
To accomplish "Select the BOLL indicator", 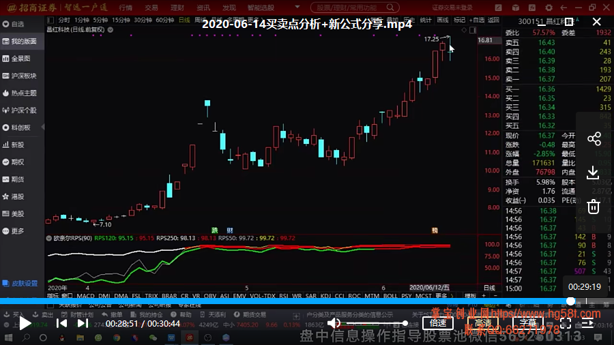I will click(x=390, y=296).
